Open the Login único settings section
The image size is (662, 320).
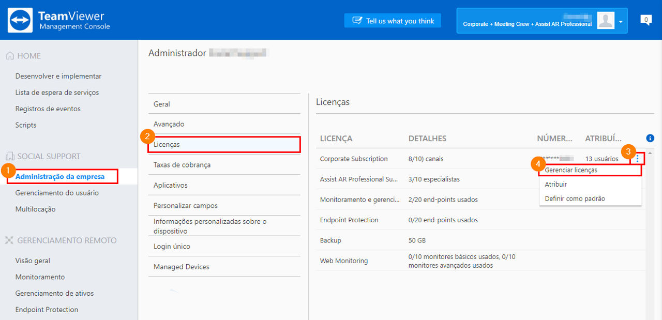click(224, 246)
